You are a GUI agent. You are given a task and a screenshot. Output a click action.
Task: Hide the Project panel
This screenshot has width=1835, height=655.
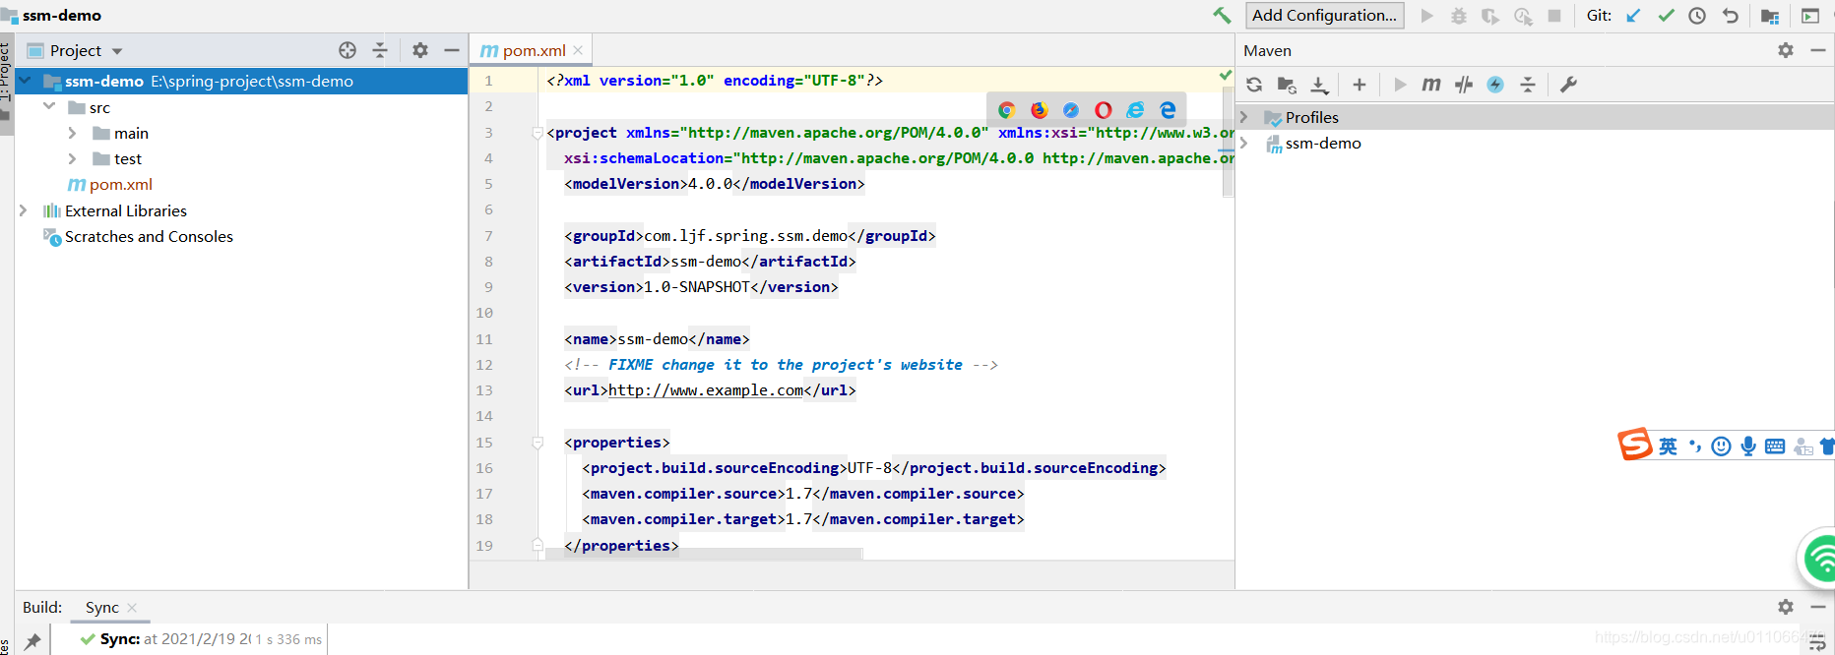(452, 50)
